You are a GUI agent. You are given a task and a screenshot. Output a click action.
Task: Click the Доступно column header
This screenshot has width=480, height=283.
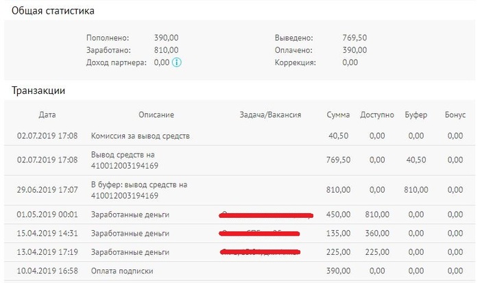point(376,115)
